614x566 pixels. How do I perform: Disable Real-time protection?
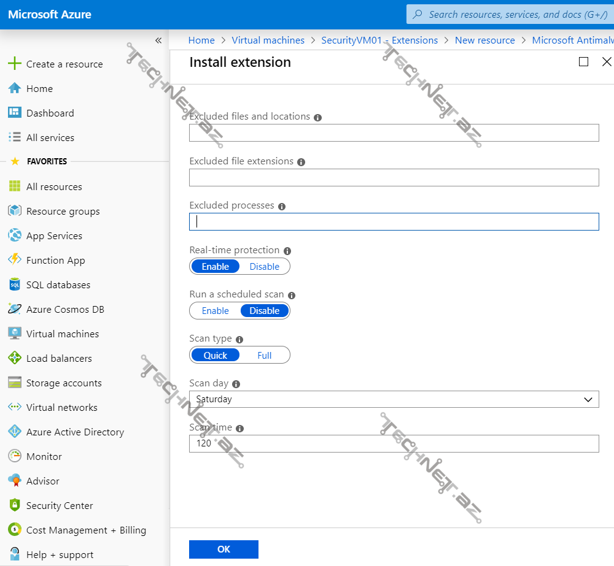point(264,267)
